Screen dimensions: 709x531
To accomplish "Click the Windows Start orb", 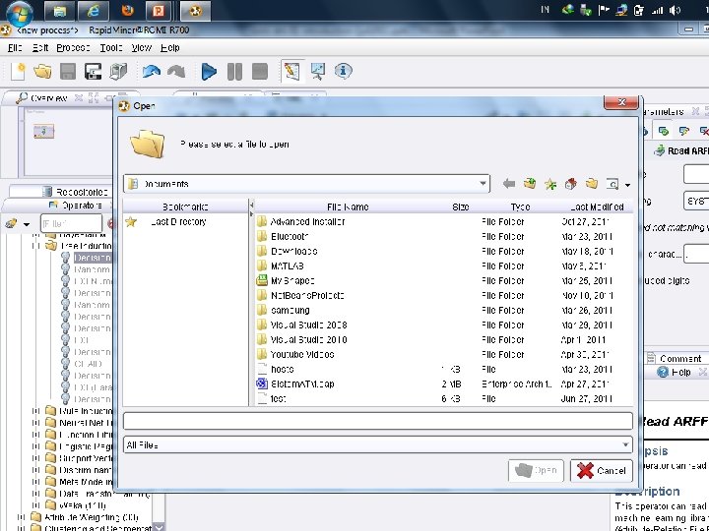I will tap(20, 13).
